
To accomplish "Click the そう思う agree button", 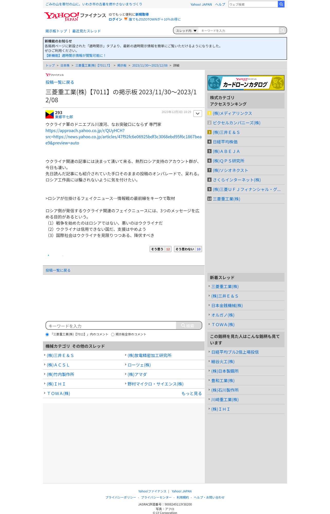I will pos(160,249).
